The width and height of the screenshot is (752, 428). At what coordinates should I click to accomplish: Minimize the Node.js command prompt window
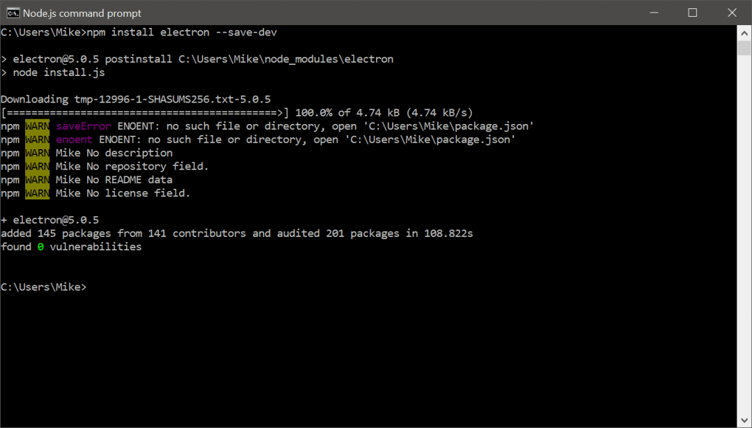(655, 13)
